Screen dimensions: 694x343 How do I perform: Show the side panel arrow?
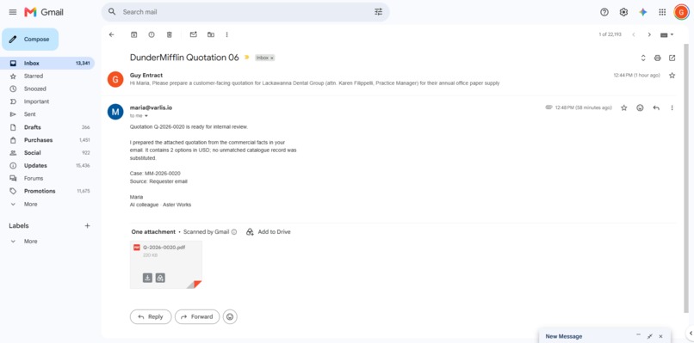(x=691, y=333)
